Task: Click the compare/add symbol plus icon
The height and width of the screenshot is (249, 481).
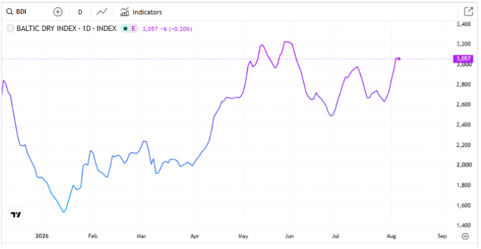Action: click(x=58, y=12)
